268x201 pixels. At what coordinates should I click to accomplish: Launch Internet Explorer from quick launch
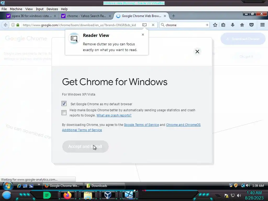19,186
